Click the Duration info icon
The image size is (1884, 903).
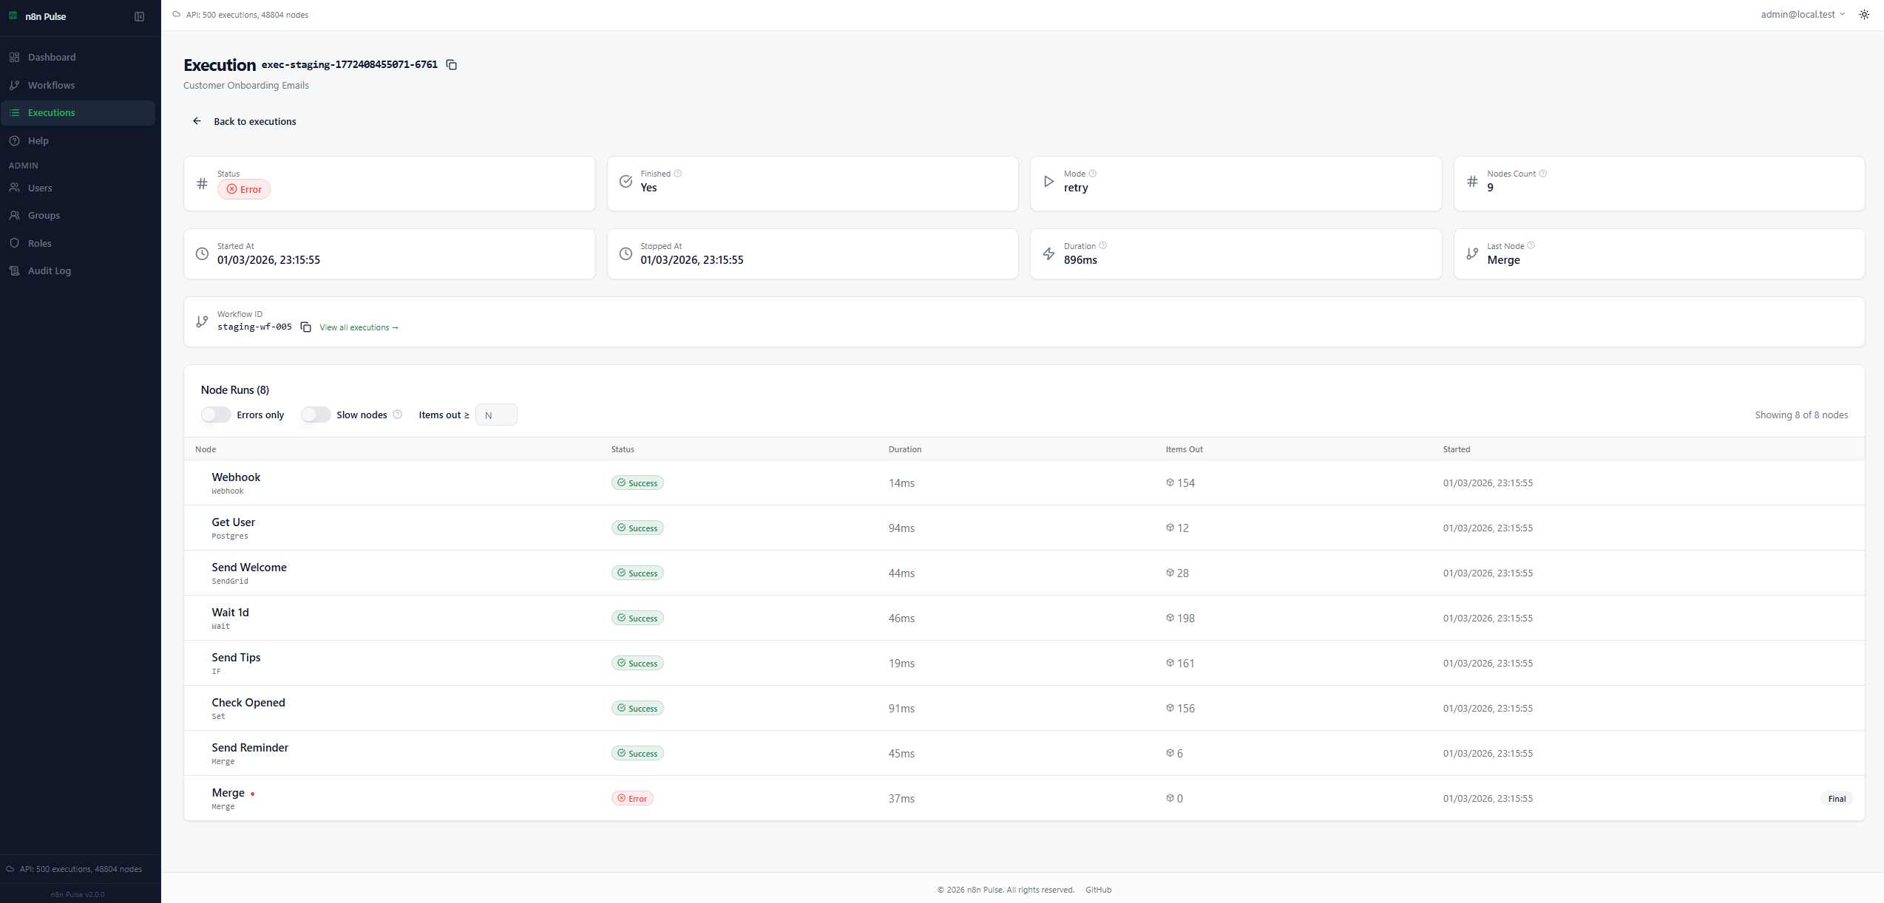(1103, 246)
